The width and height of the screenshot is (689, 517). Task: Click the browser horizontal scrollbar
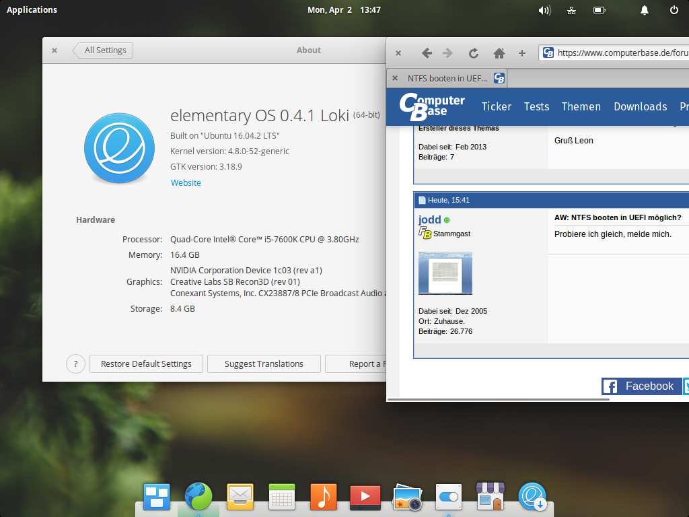(x=499, y=399)
